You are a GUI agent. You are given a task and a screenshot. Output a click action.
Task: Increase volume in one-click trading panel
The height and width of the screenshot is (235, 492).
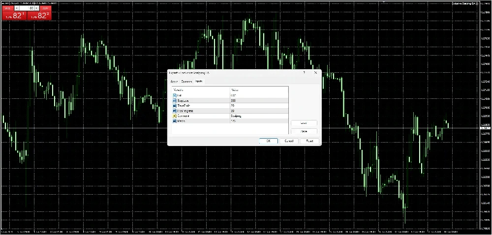click(x=36, y=8)
